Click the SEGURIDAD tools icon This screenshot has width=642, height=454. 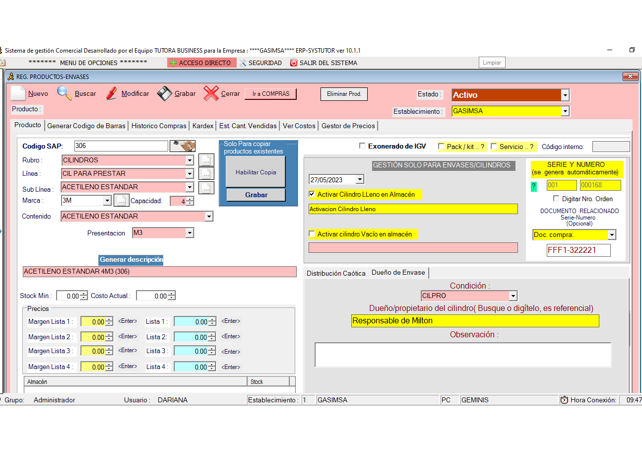(243, 63)
